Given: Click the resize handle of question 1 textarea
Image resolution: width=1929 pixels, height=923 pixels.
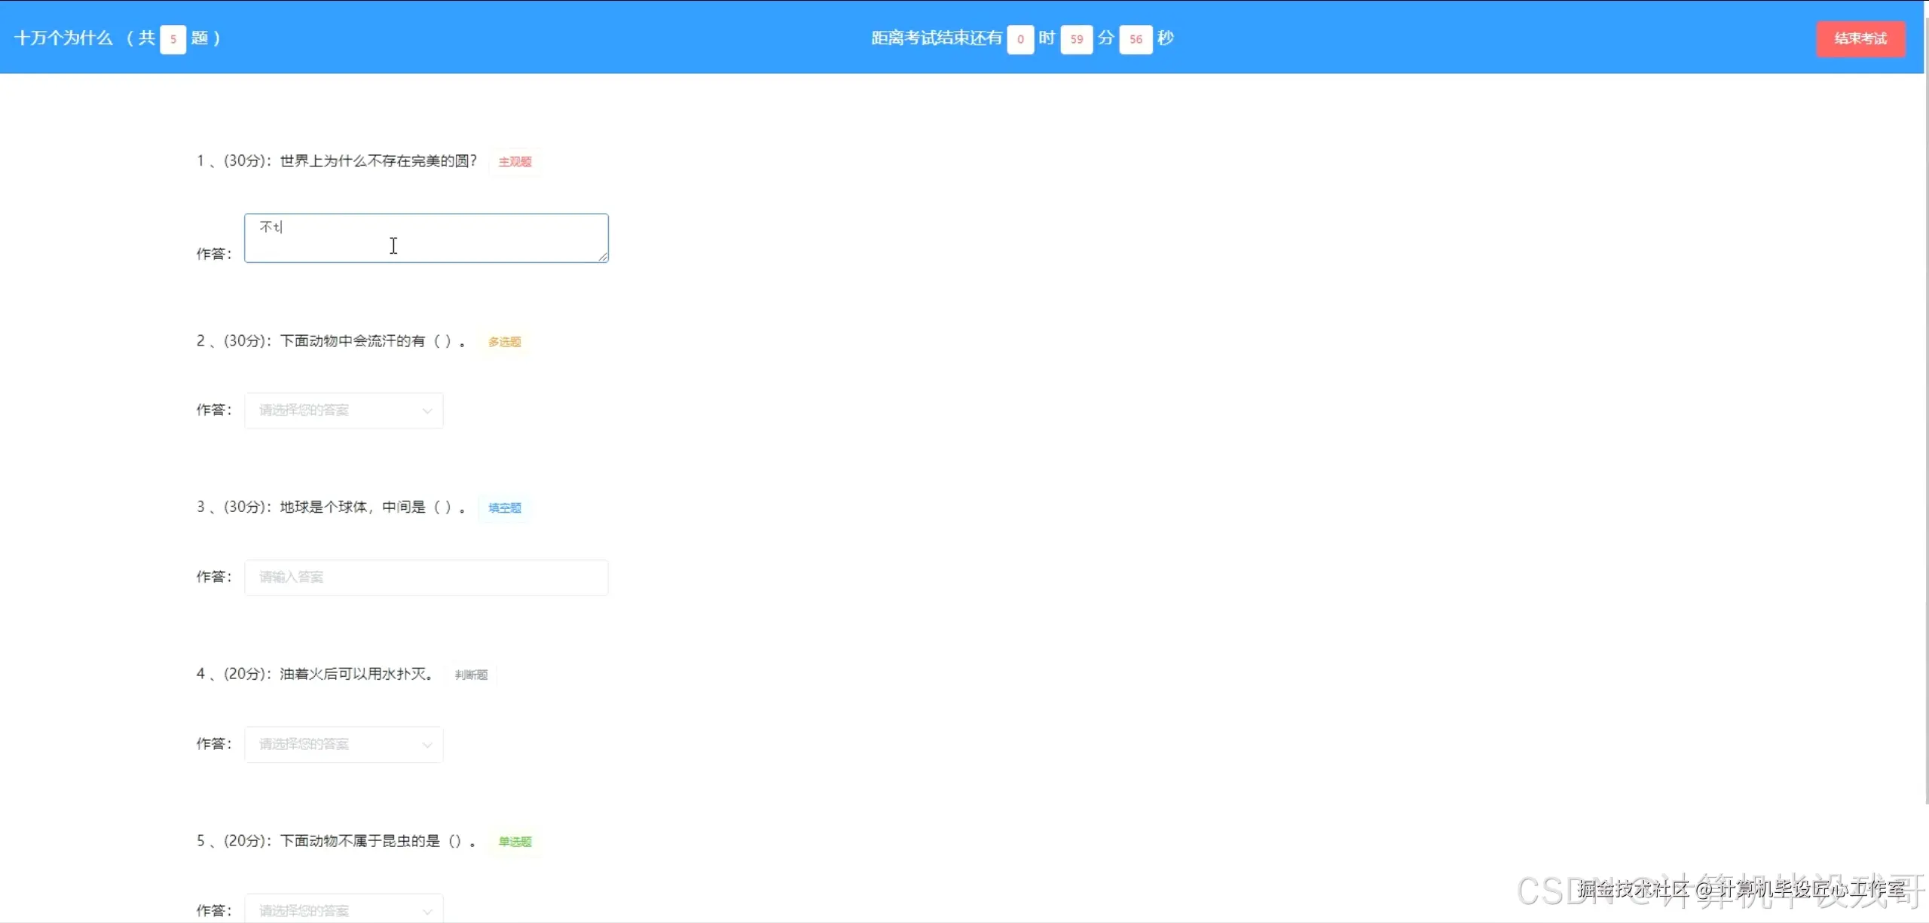Looking at the screenshot, I should click(603, 257).
